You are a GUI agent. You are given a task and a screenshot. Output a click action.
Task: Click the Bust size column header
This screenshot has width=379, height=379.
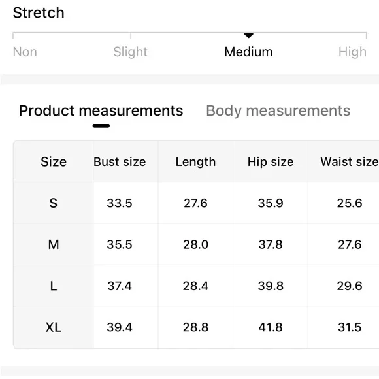pos(120,161)
